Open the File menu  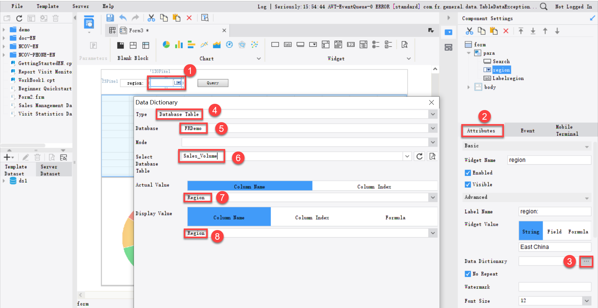point(17,6)
